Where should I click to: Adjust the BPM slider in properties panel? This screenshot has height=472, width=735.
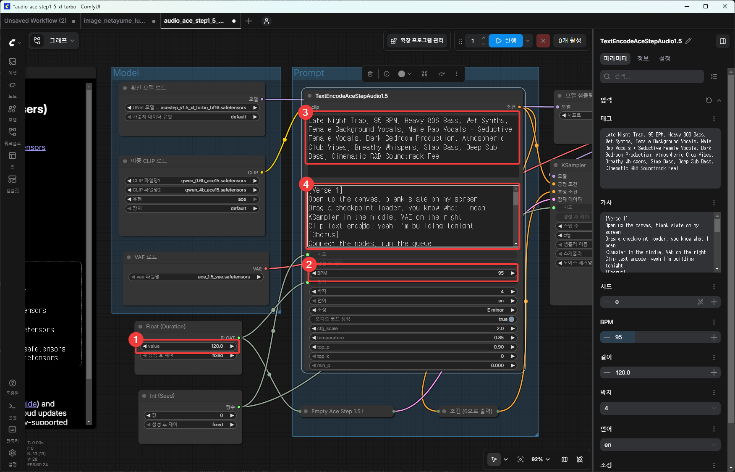pos(660,337)
